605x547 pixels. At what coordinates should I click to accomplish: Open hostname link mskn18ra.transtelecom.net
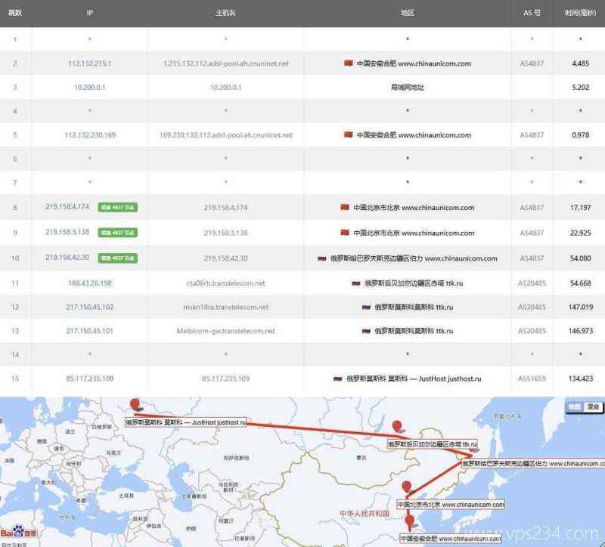click(224, 307)
